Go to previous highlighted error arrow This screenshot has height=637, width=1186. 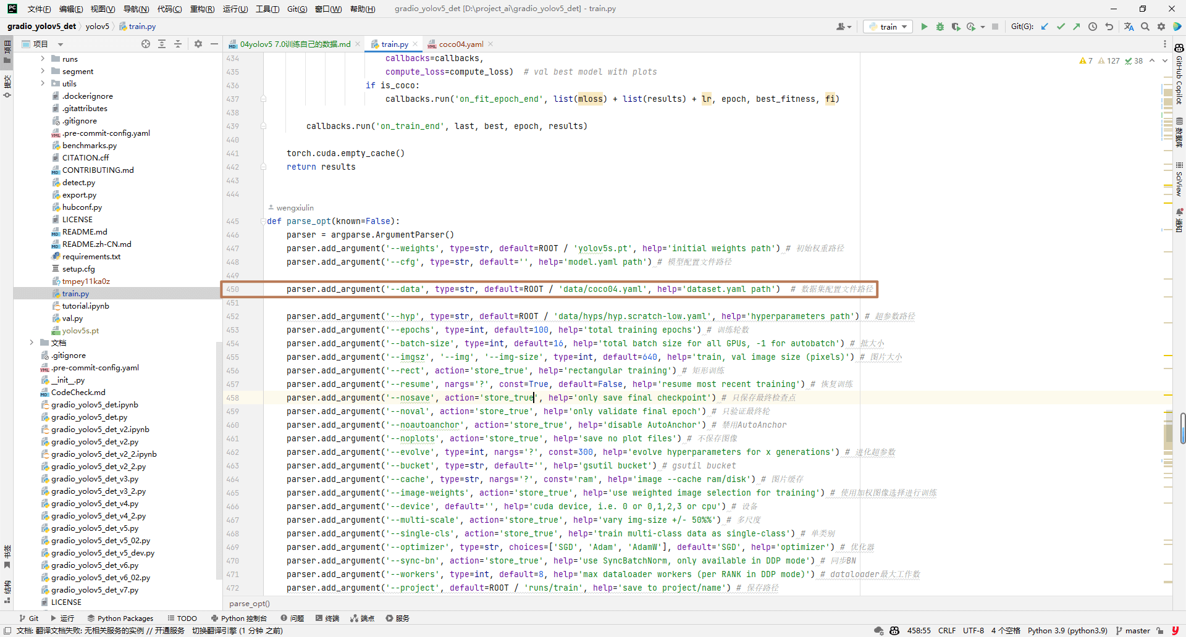click(x=1152, y=60)
